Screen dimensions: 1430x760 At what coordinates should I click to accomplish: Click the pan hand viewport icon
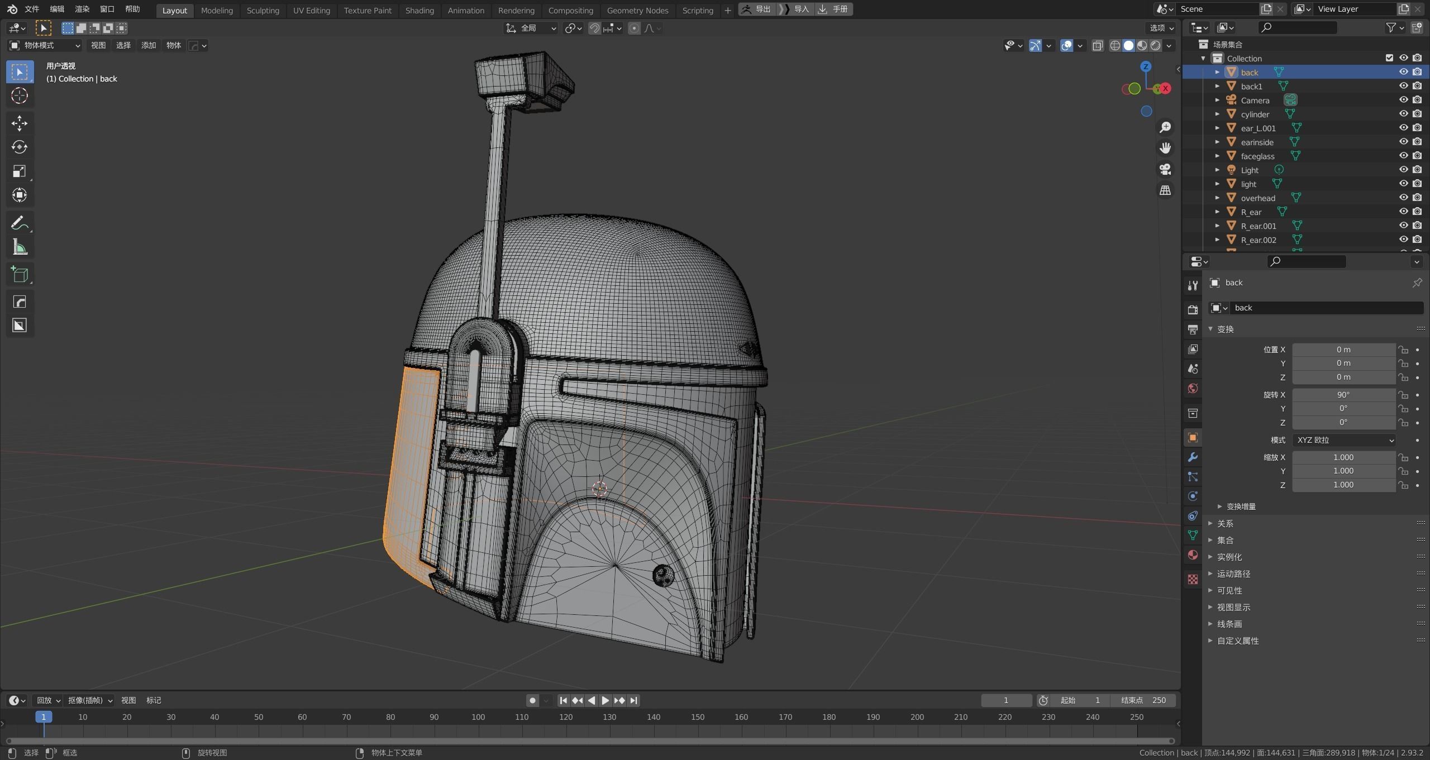coord(1165,149)
